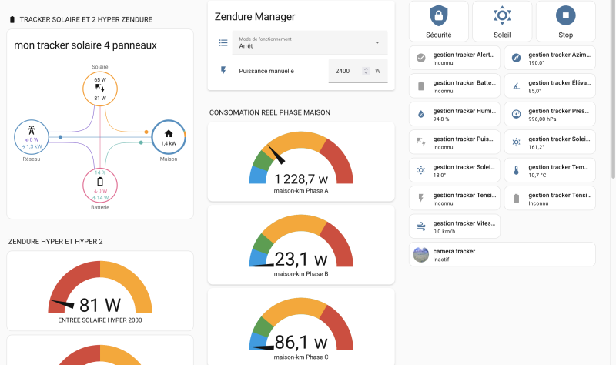Click the Puissance manuelle stepper arrows
Image resolution: width=616 pixels, height=365 pixels.
(x=366, y=71)
